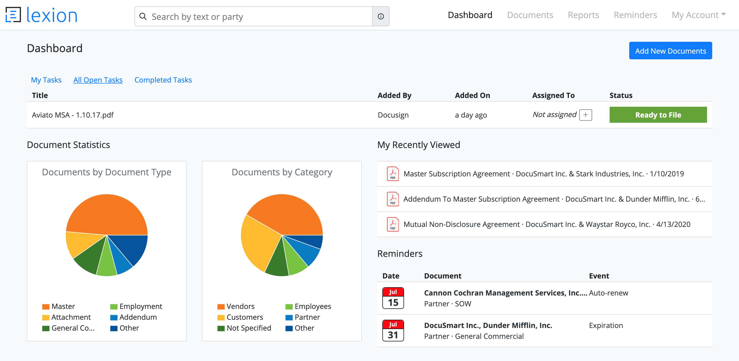This screenshot has width=739, height=361.
Task: Expand the My Account dropdown
Action: (x=698, y=15)
